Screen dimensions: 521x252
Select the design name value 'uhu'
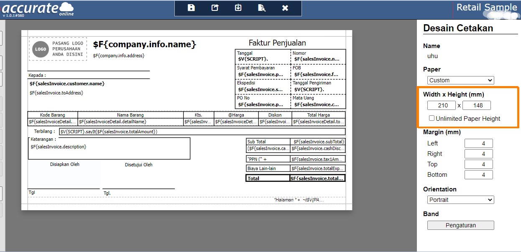(432, 56)
